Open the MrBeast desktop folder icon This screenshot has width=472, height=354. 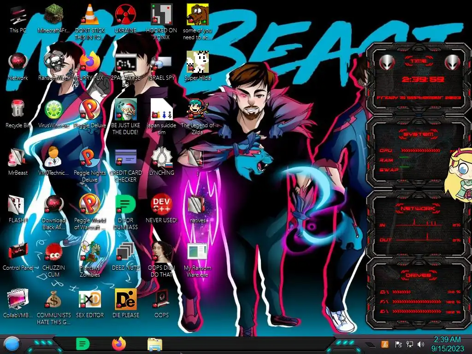[x=17, y=157]
